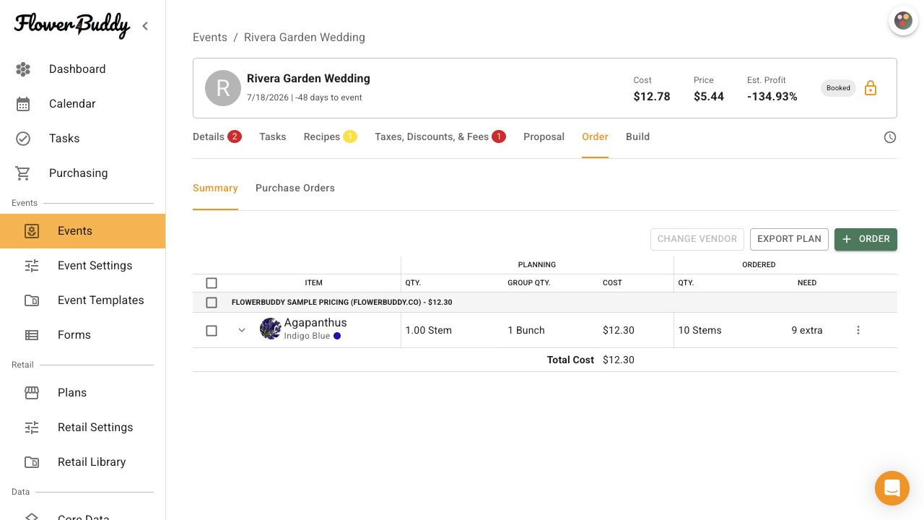Click the green Order button
Screen dimensions: 924x520
pyautogui.click(x=866, y=239)
